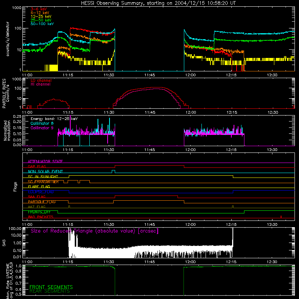This screenshot has height=299, width=299.
Task: Click the peak of the particle rates curve
Action: (156, 87)
